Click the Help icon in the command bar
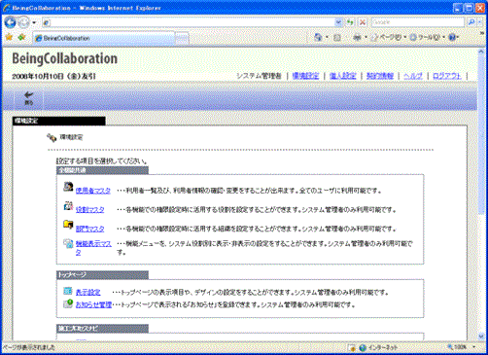The height and width of the screenshot is (355, 488). pyautogui.click(x=452, y=38)
